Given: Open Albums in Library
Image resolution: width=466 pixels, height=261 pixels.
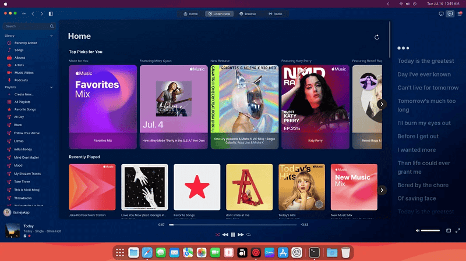Looking at the screenshot, I should click(20, 58).
